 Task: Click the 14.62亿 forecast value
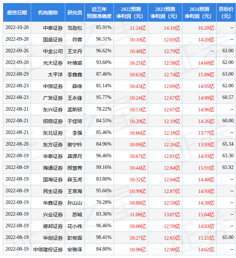click(206, 250)
